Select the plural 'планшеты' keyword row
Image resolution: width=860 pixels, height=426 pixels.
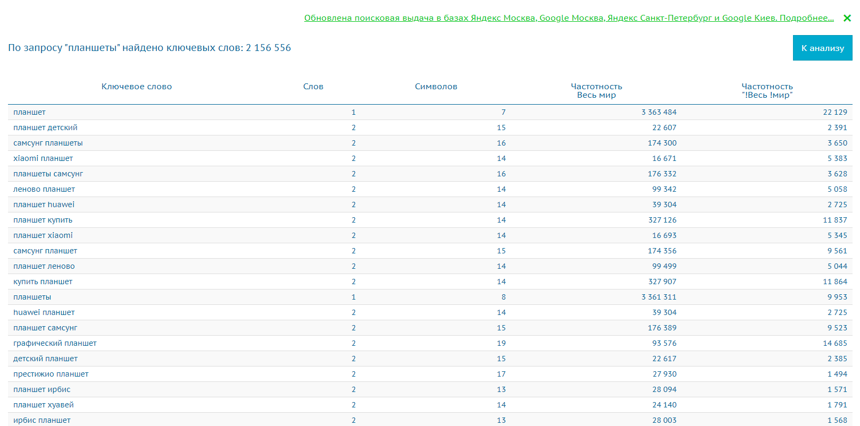coord(32,297)
